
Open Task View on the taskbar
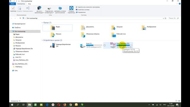tap(23, 105)
